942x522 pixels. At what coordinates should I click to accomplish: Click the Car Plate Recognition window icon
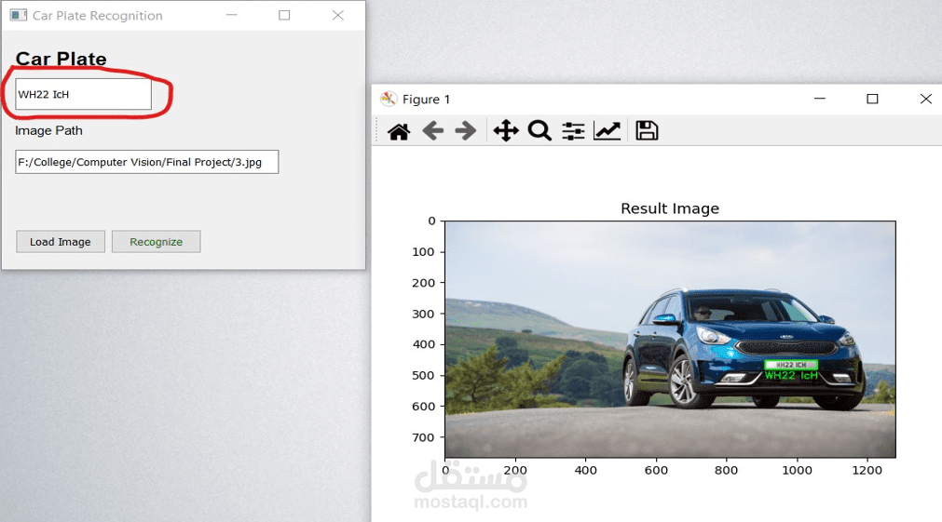click(19, 15)
